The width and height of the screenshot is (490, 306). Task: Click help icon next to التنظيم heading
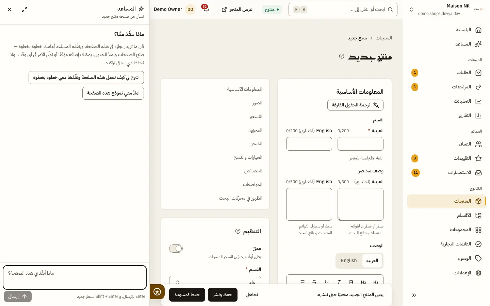tap(238, 231)
